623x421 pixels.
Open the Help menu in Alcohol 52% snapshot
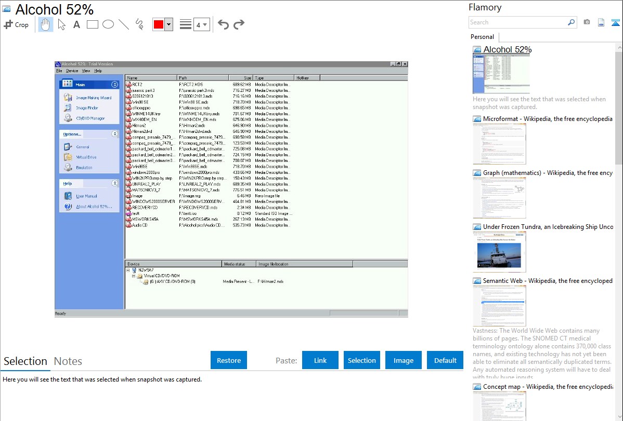point(98,71)
